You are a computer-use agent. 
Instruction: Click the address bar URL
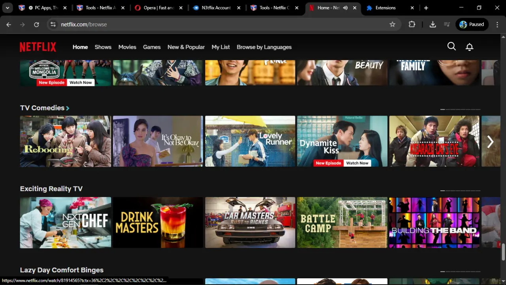click(x=84, y=25)
